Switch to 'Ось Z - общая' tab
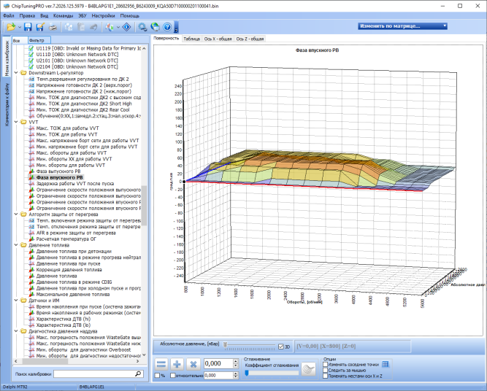This screenshot has width=487, height=391. [x=250, y=39]
